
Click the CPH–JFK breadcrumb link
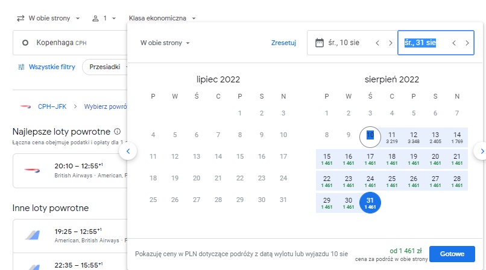(x=52, y=106)
